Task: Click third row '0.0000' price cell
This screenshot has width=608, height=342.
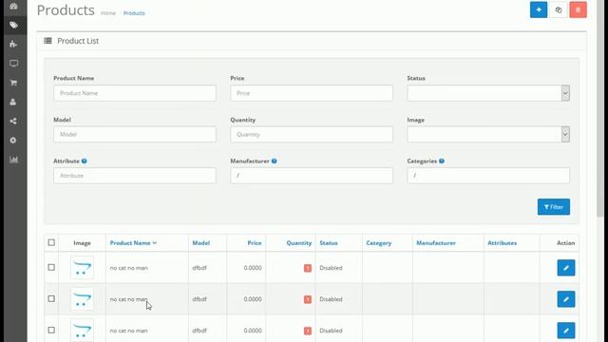Action: tap(253, 331)
